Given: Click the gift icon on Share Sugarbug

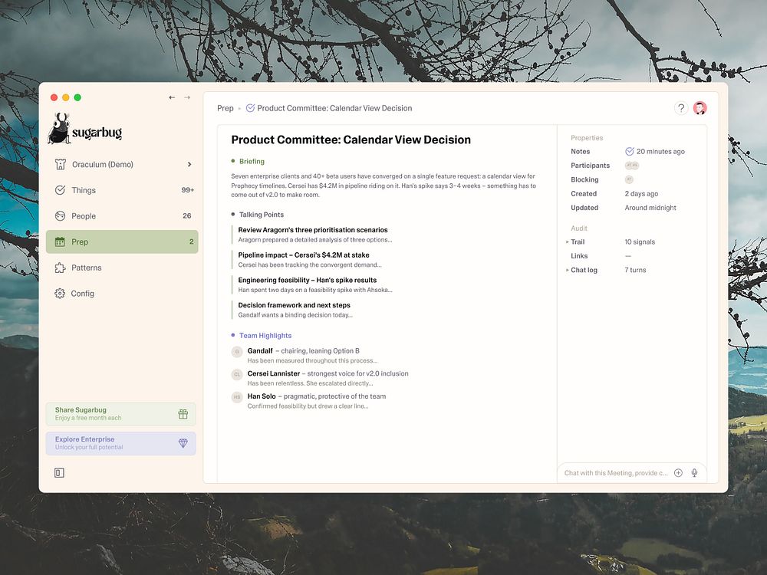Looking at the screenshot, I should (183, 414).
